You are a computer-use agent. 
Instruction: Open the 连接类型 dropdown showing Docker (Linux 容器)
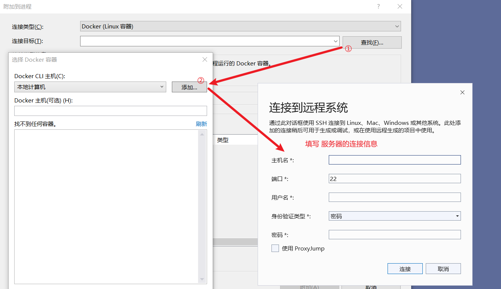coord(241,26)
